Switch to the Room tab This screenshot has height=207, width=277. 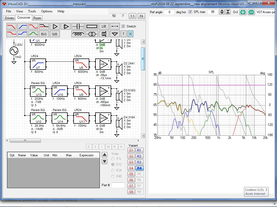pos(37,18)
